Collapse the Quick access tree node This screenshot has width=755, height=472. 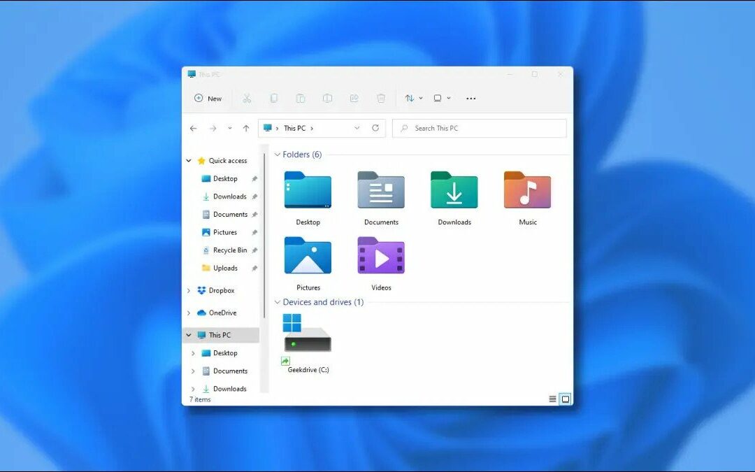point(189,161)
